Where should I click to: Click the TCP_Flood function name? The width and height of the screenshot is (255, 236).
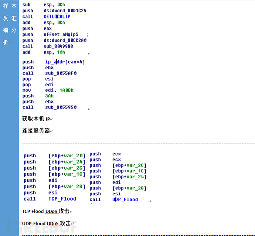[x=62, y=199]
